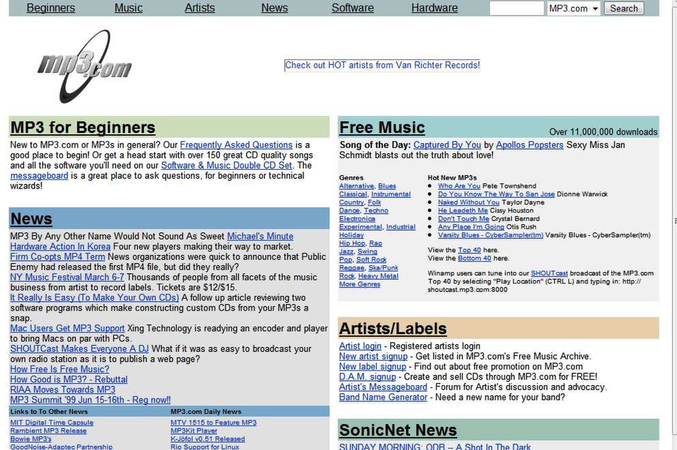Open Do You Know The Way To San Jose
The image size is (677, 450).
point(496,194)
